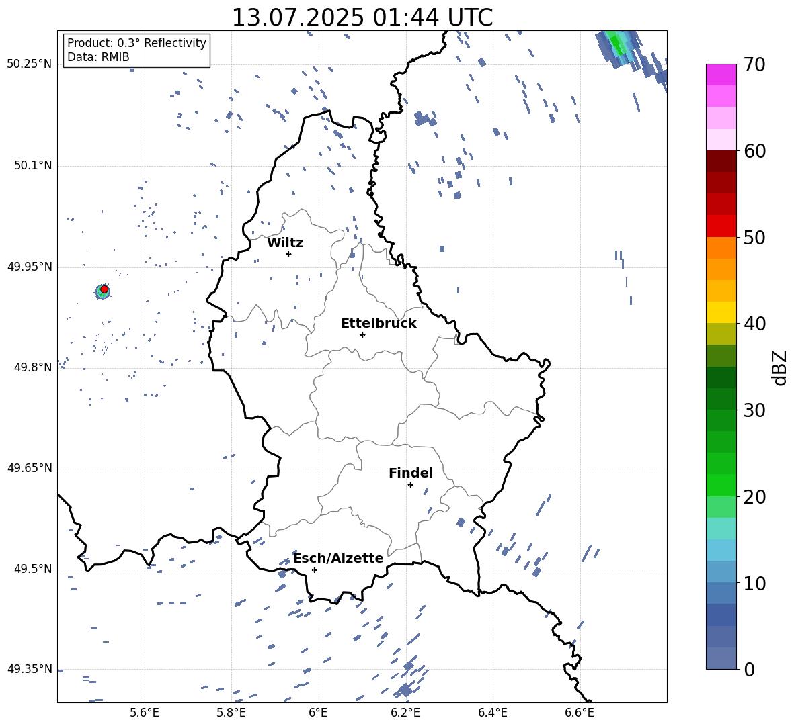Click the latitude label 49.8°N
The height and width of the screenshot is (726, 796).
click(x=33, y=367)
